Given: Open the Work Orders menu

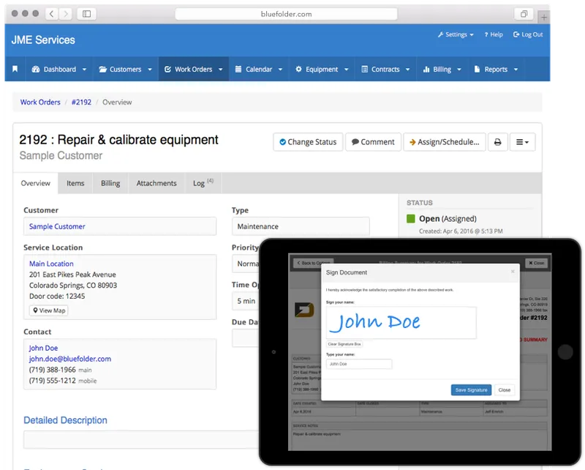Looking at the screenshot, I should coord(194,69).
